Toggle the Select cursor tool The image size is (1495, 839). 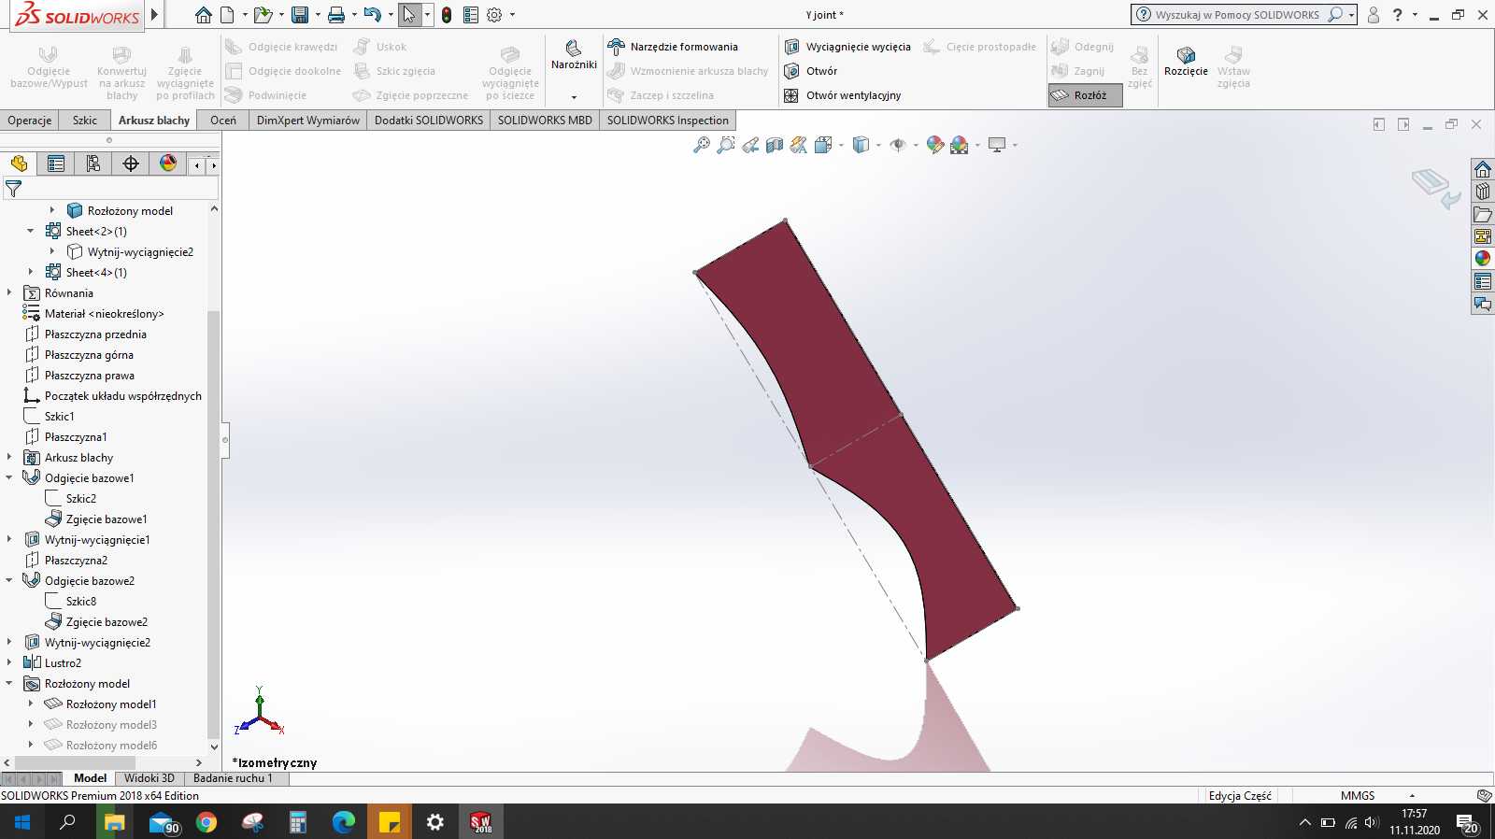pos(408,15)
